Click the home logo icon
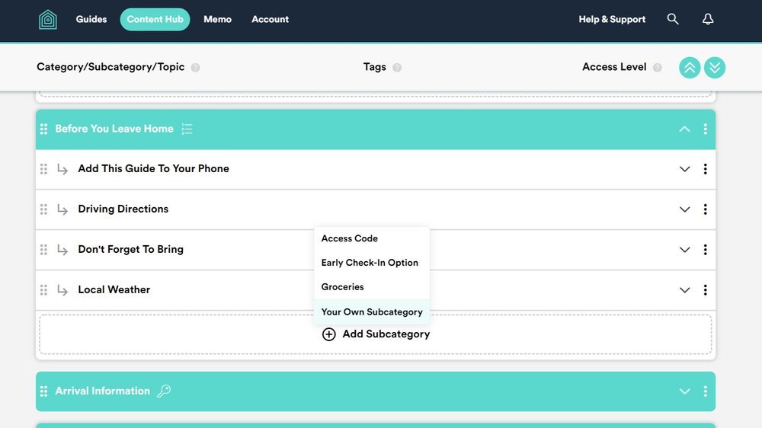This screenshot has width=762, height=428. coord(47,20)
